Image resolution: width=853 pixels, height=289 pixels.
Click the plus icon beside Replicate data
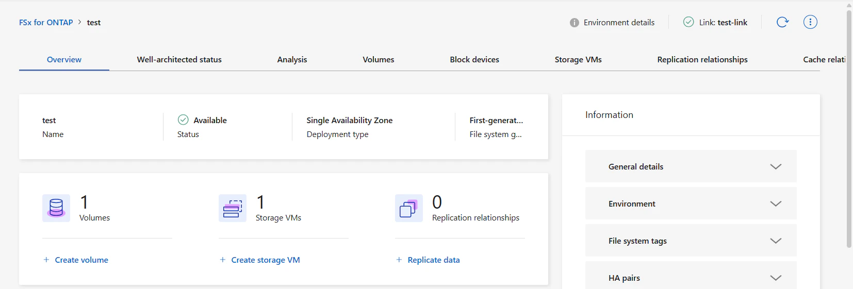coord(399,260)
